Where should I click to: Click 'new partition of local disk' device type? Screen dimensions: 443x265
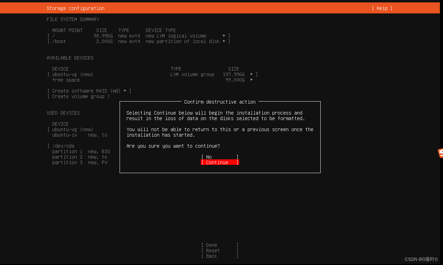[182, 41]
